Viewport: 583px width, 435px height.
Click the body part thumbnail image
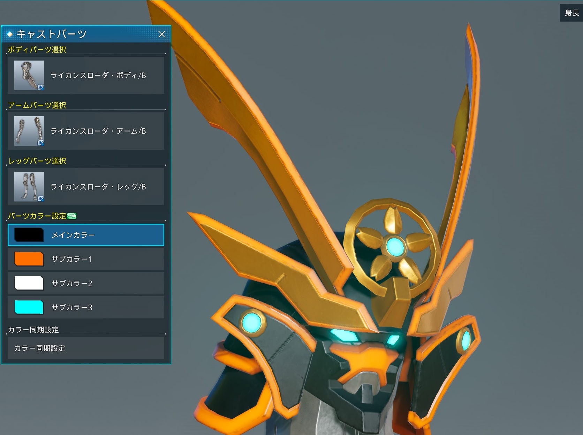[x=29, y=75]
